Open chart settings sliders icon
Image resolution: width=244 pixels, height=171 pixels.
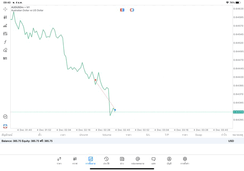5,34
